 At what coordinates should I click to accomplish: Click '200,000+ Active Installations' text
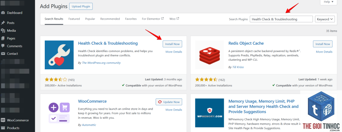[x=213, y=85]
